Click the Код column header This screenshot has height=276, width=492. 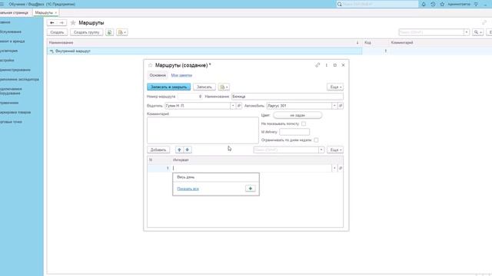pyautogui.click(x=375, y=43)
